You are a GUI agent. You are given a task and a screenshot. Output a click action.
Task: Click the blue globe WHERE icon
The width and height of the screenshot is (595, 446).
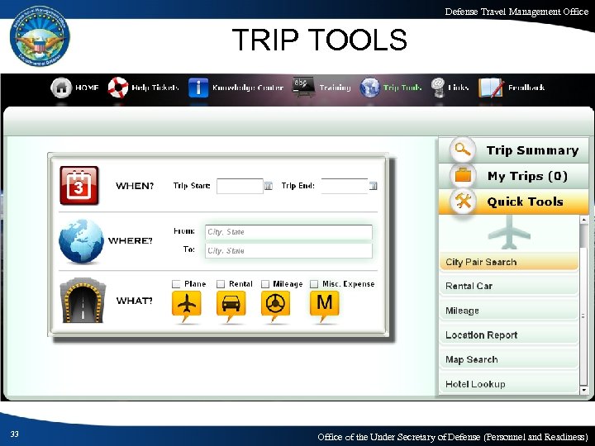[x=81, y=241]
